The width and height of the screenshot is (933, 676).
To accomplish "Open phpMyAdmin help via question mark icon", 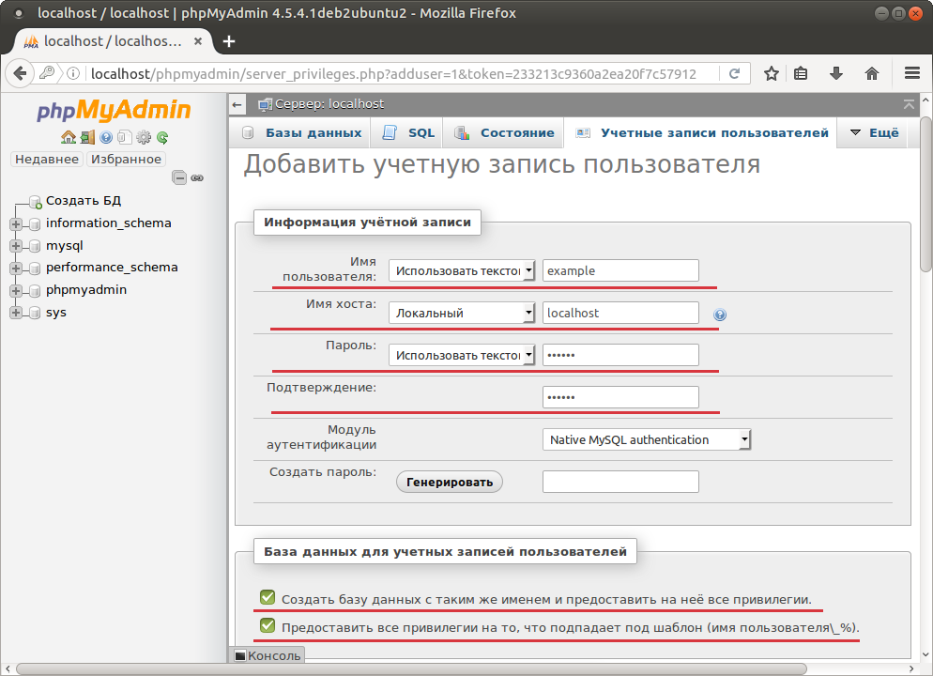I will pyautogui.click(x=106, y=137).
